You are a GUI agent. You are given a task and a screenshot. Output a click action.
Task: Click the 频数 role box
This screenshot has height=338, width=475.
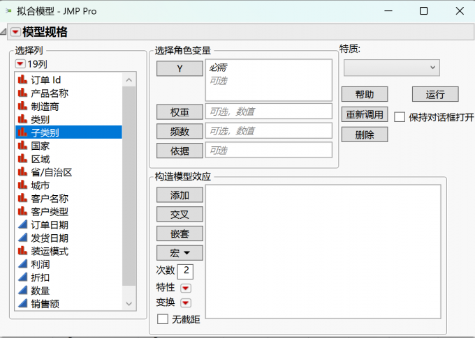269,131
